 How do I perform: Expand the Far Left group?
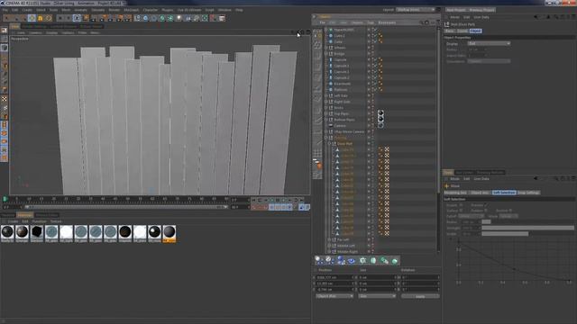tap(329, 239)
